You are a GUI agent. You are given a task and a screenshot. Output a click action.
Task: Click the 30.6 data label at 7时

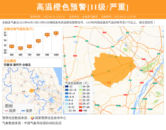(29, 46)
